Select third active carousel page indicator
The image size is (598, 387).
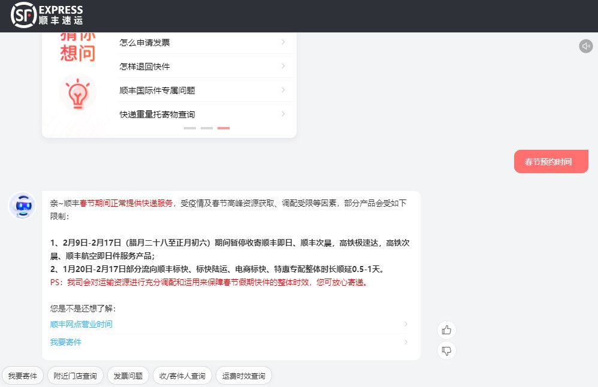tap(224, 128)
